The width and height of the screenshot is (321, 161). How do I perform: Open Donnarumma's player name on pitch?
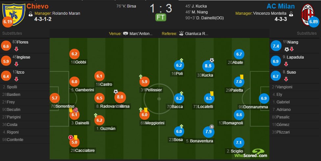(253, 107)
